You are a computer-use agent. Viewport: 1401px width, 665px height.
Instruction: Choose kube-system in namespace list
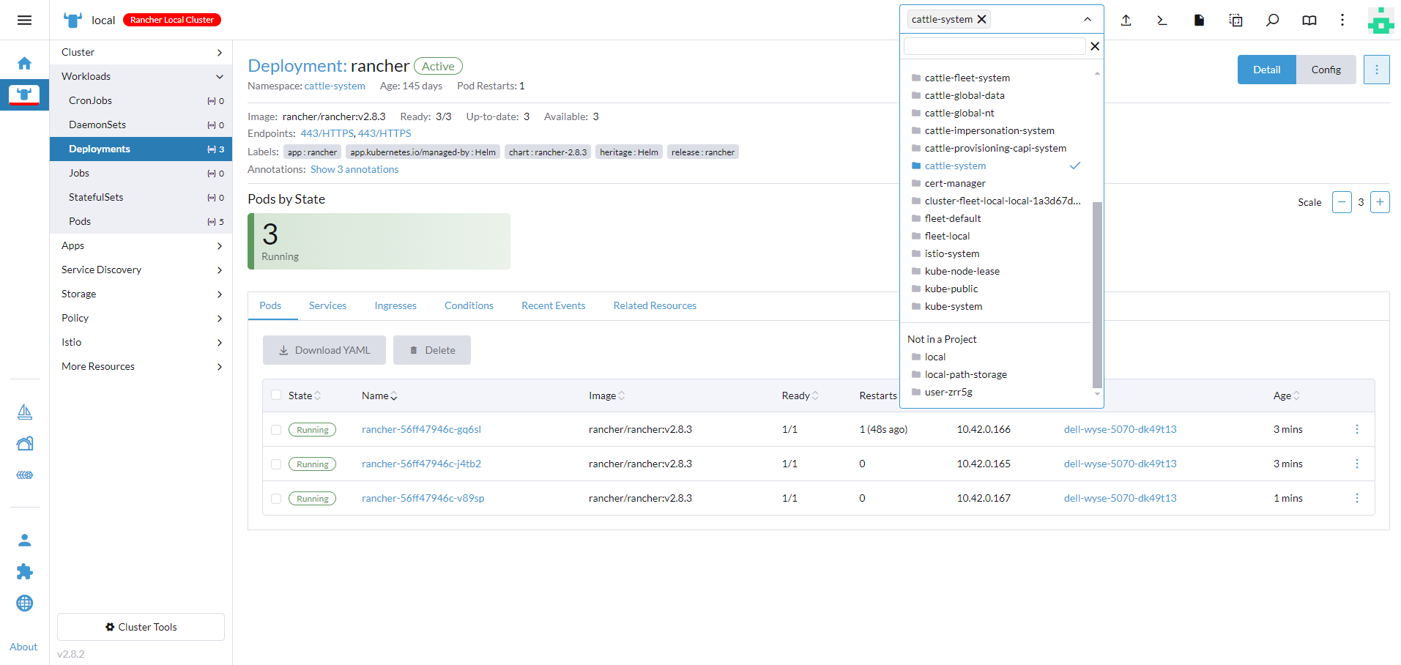953,306
